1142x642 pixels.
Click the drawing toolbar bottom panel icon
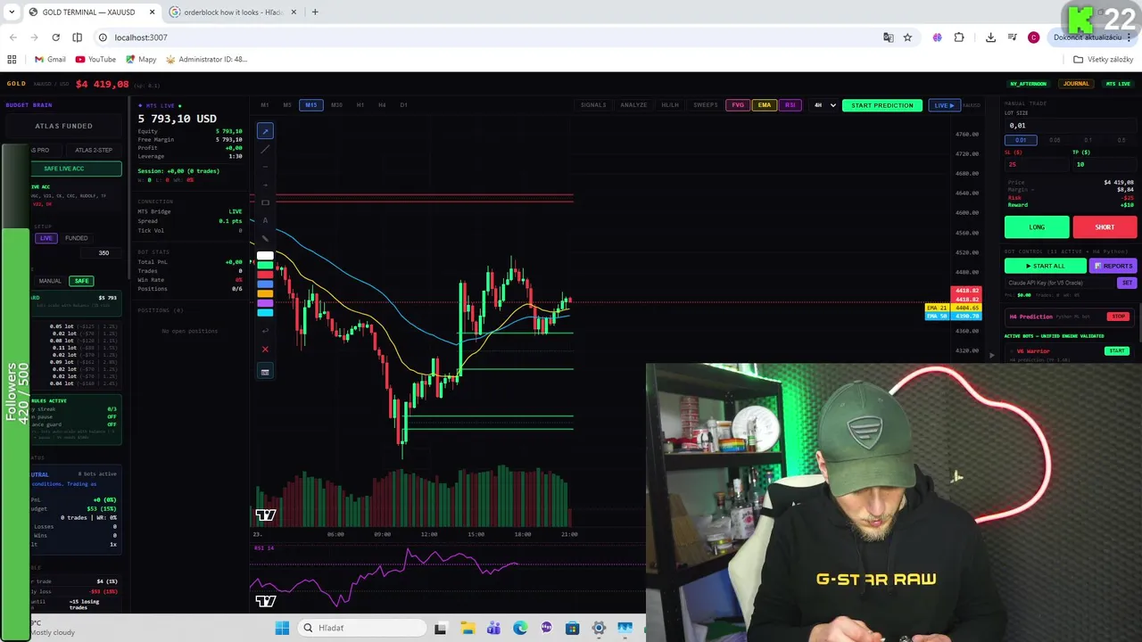click(265, 371)
